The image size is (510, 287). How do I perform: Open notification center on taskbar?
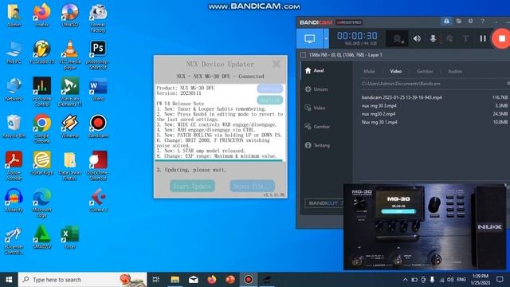[x=500, y=280]
